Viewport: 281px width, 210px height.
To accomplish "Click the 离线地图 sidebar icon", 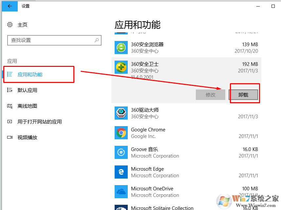I will tap(11, 105).
